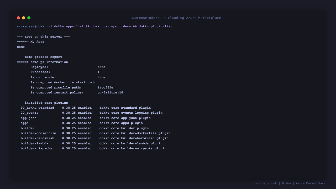Select the 'demo' app name under My Apps
Viewport: 336px width, 189px height.
click(x=21, y=47)
